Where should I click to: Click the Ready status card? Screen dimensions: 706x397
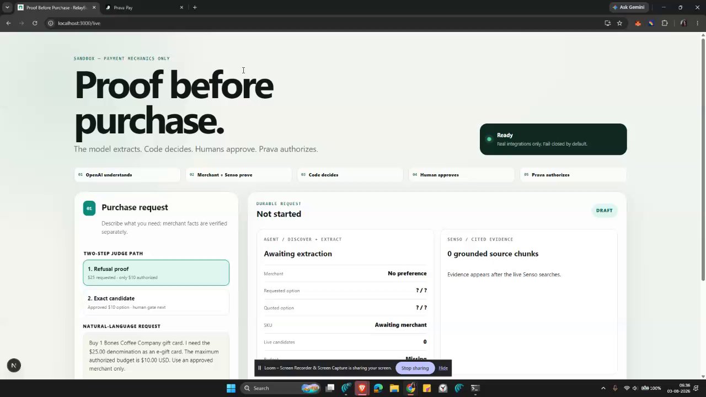click(553, 140)
